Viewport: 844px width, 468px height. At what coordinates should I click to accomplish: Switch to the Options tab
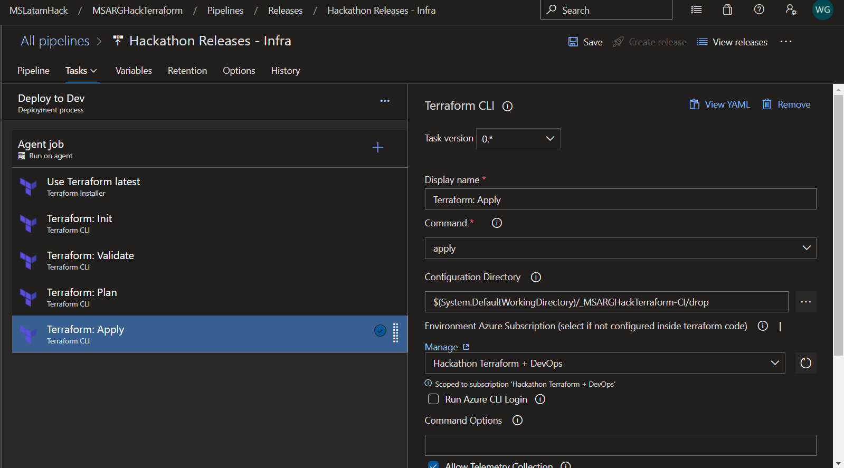(239, 71)
